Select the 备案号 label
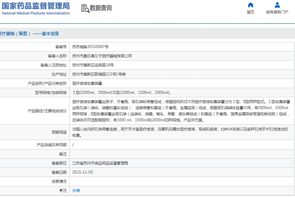 (61, 47)
